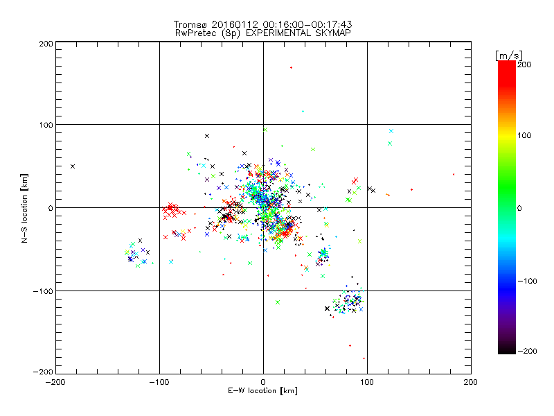Click the colorbar tick label '100'

click(x=524, y=135)
